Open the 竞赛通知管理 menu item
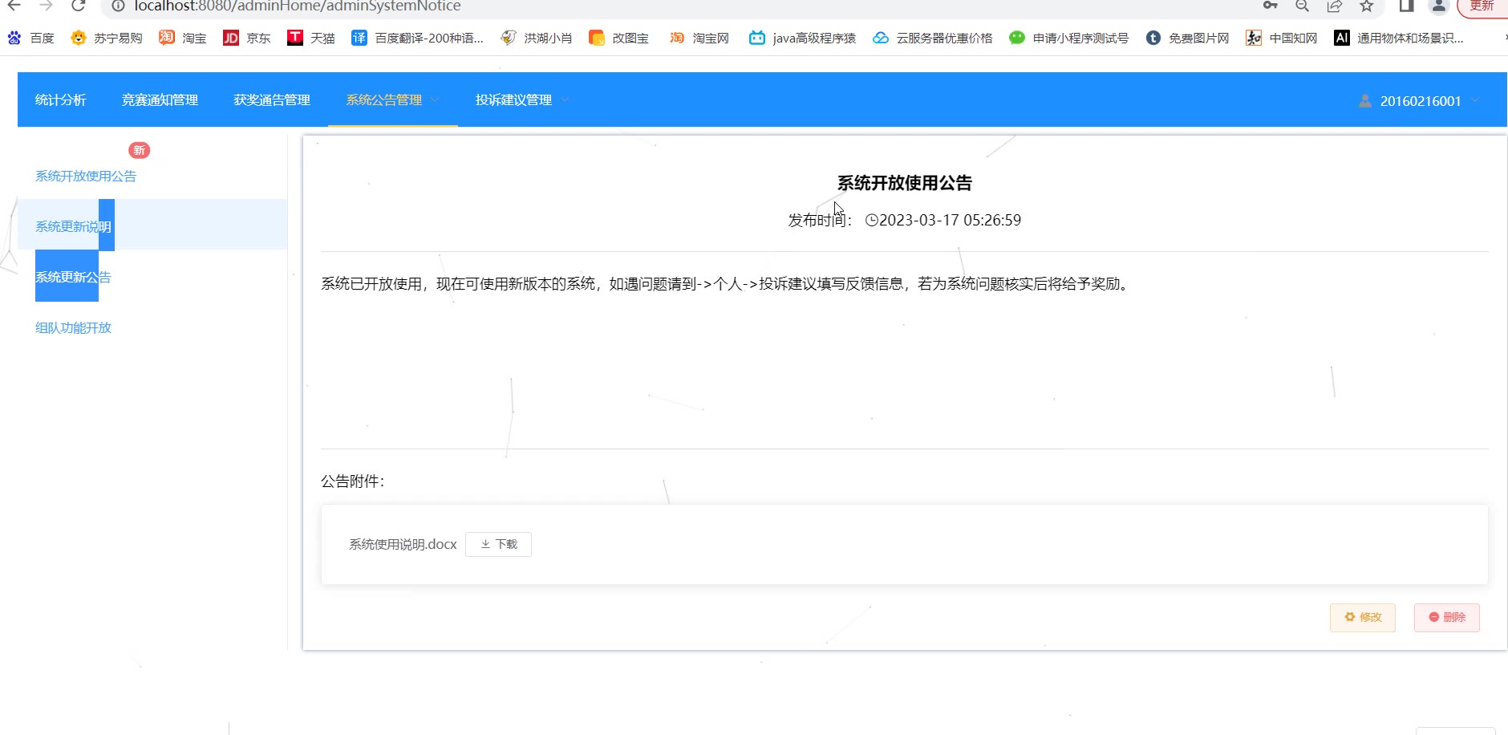 point(160,99)
